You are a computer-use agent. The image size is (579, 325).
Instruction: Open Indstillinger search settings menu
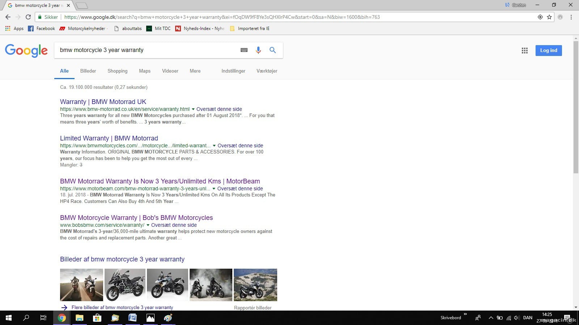tap(233, 71)
